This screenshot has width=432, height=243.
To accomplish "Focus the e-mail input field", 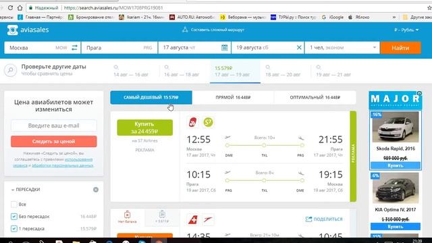I will point(54,126).
